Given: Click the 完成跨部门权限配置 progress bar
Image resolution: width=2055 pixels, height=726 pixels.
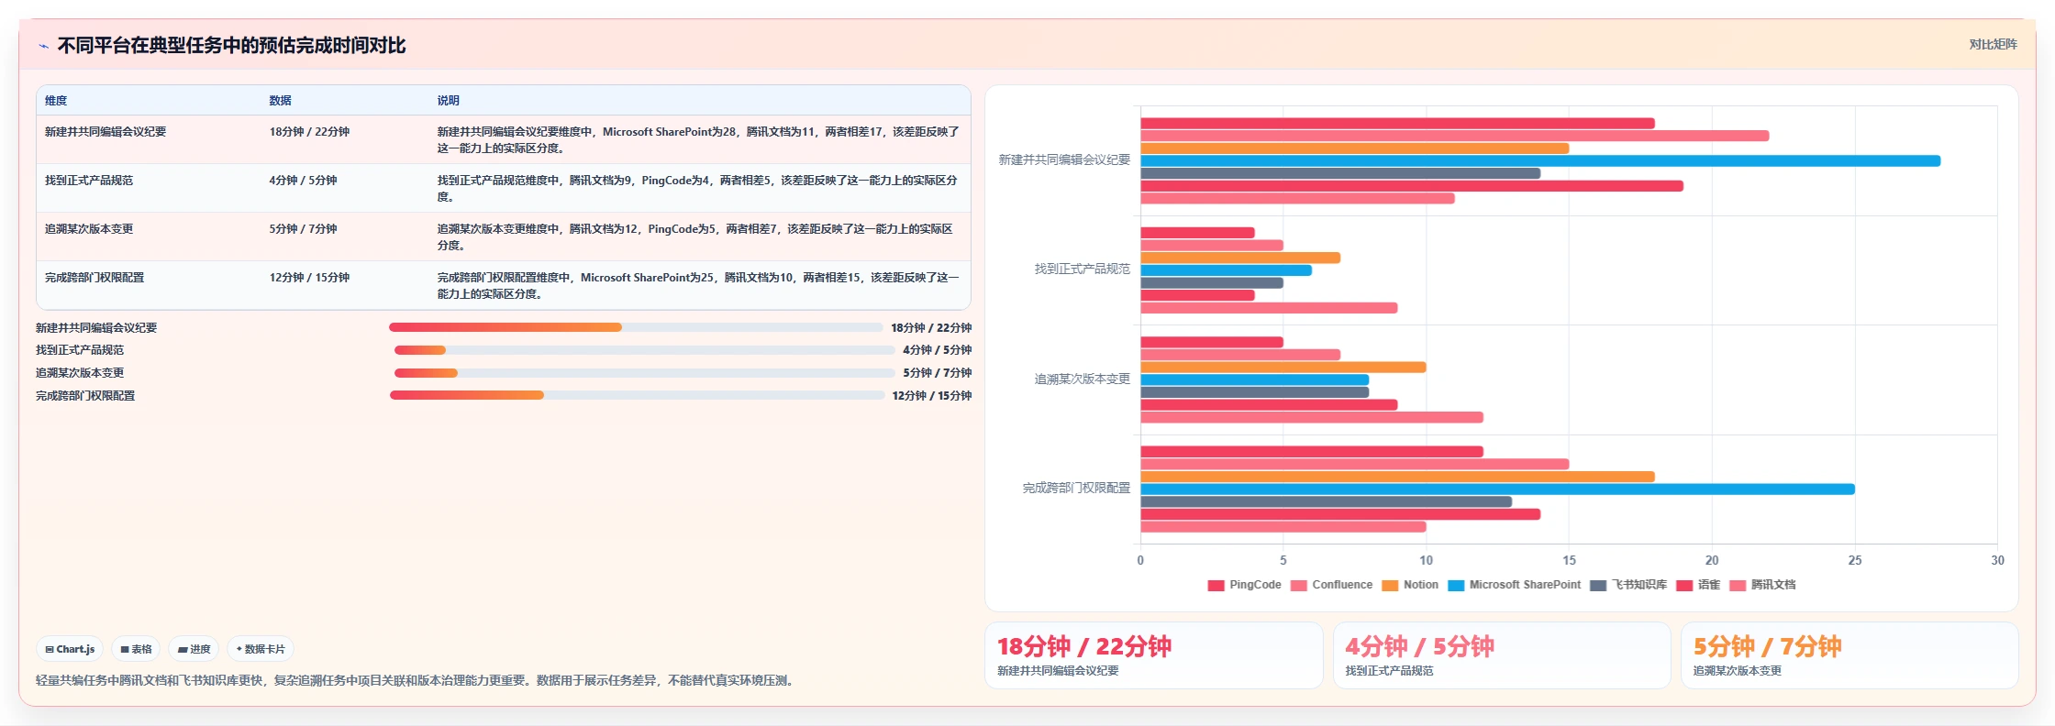Looking at the screenshot, I should pos(638,395).
